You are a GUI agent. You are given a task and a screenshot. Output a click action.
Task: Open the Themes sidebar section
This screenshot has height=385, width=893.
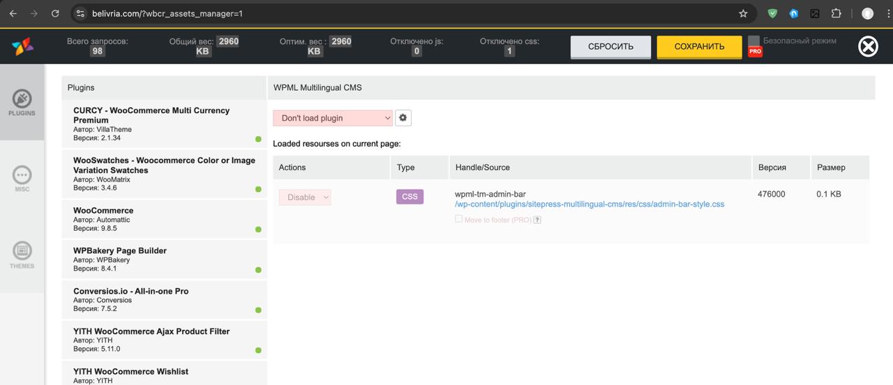point(22,255)
